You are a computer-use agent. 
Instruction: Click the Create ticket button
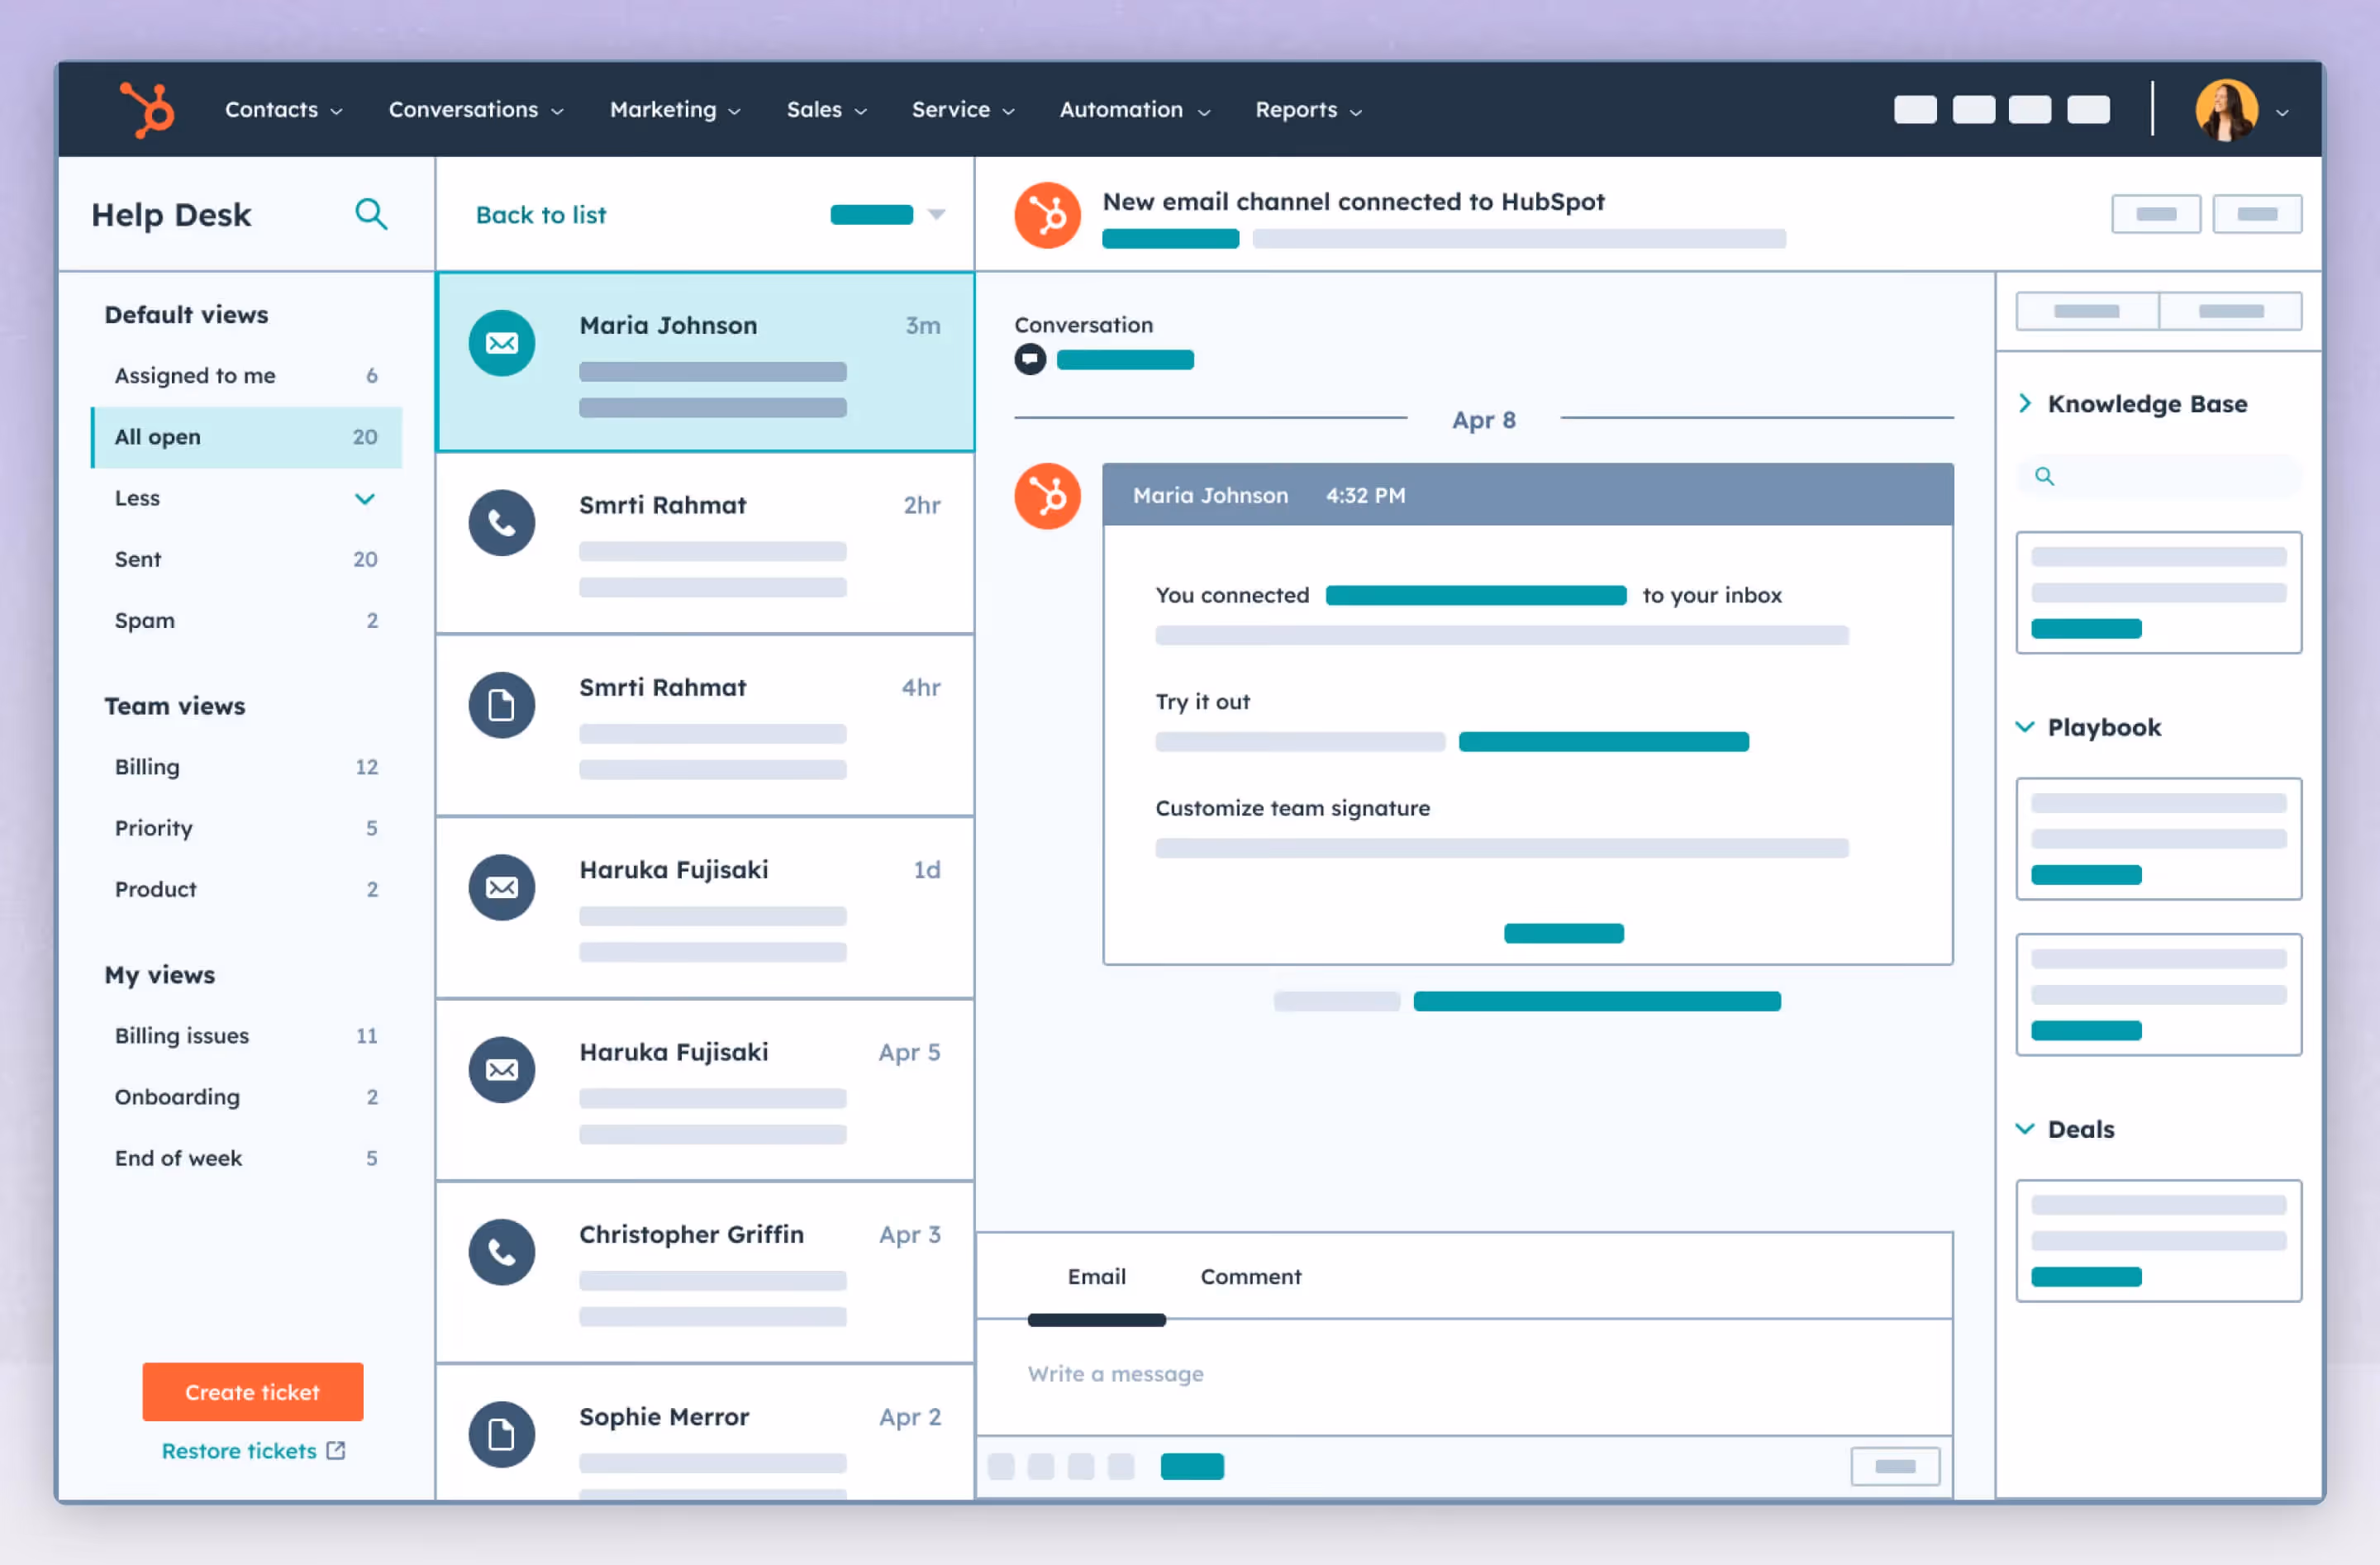click(252, 1392)
